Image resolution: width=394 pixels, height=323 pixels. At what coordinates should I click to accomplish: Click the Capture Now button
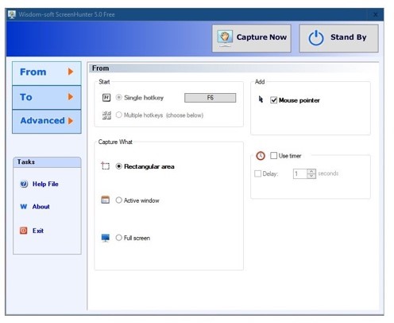point(252,38)
